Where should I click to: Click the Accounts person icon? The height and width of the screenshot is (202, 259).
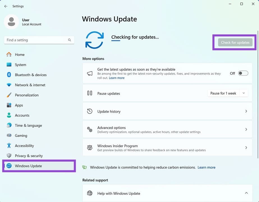pyautogui.click(x=9, y=115)
